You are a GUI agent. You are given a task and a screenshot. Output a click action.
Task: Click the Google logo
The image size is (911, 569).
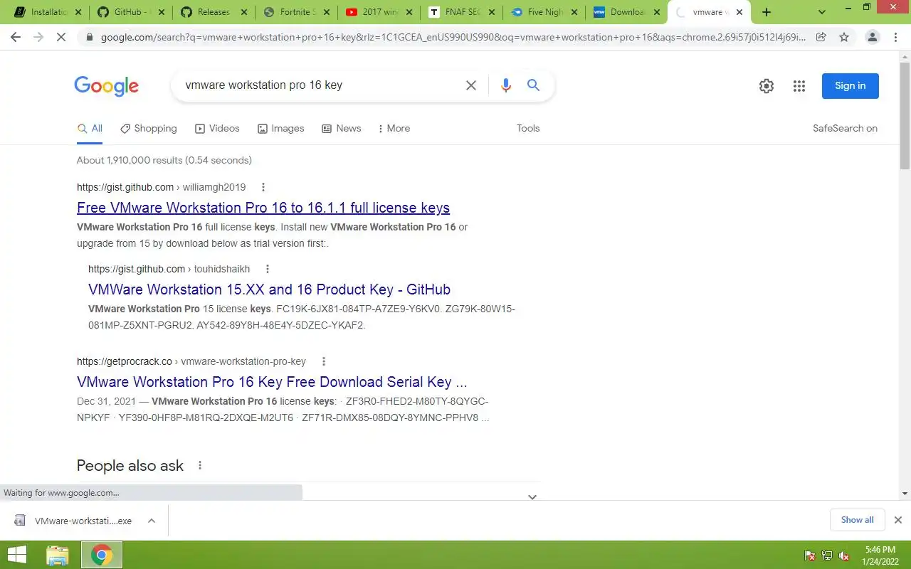point(107,86)
